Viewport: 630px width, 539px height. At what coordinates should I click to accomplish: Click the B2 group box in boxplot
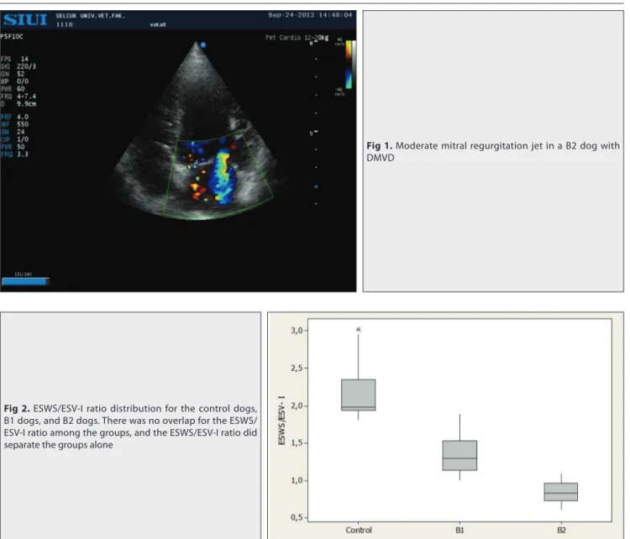click(561, 492)
